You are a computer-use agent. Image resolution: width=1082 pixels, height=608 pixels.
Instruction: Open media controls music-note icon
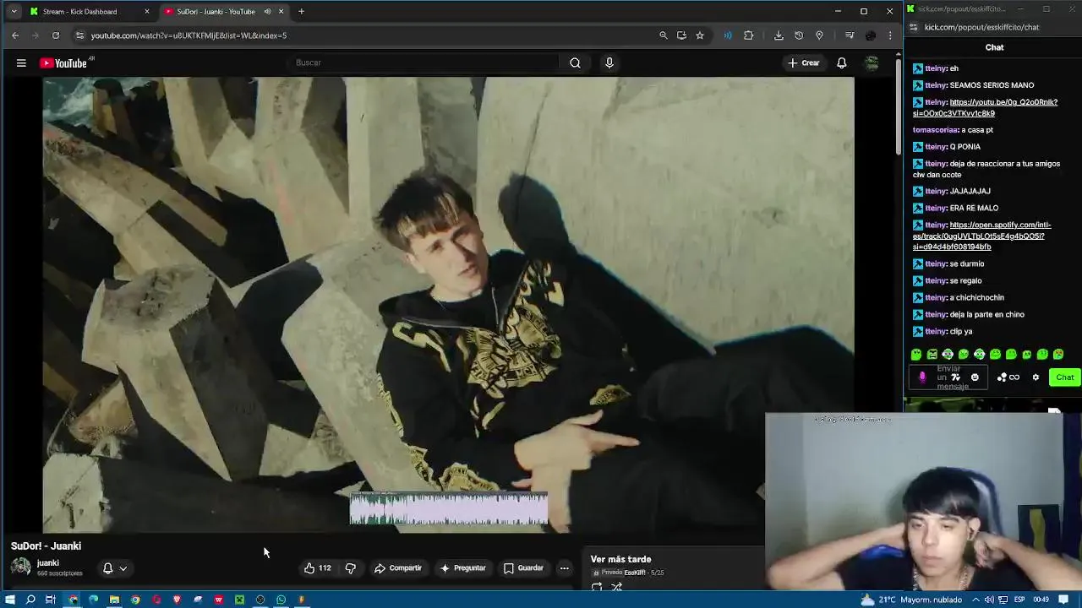click(x=850, y=35)
